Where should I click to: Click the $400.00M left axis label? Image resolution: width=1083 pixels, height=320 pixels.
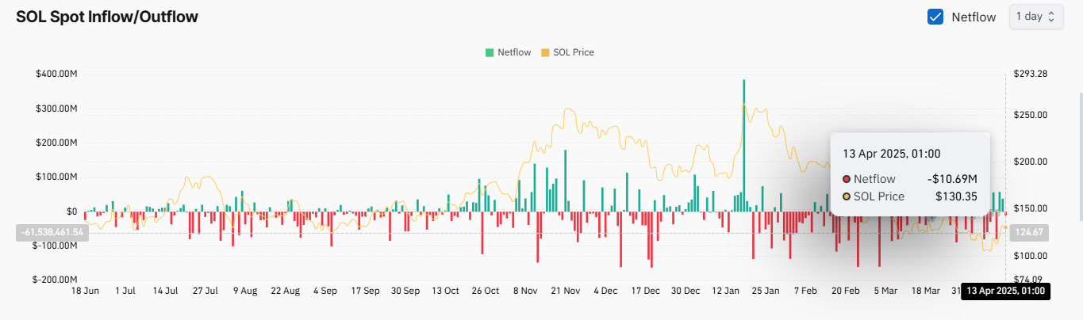pyautogui.click(x=56, y=74)
